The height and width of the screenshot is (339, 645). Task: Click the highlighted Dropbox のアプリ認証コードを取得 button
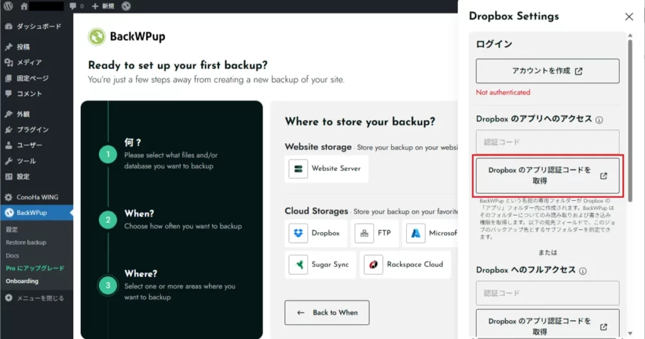point(547,176)
